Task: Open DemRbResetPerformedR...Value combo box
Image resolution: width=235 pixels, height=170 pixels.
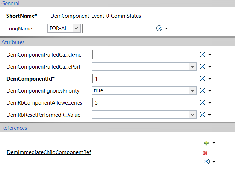Action: [144, 115]
